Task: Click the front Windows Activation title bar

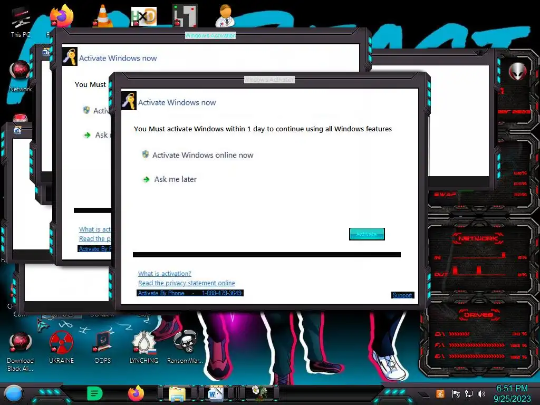Action: tap(269, 80)
